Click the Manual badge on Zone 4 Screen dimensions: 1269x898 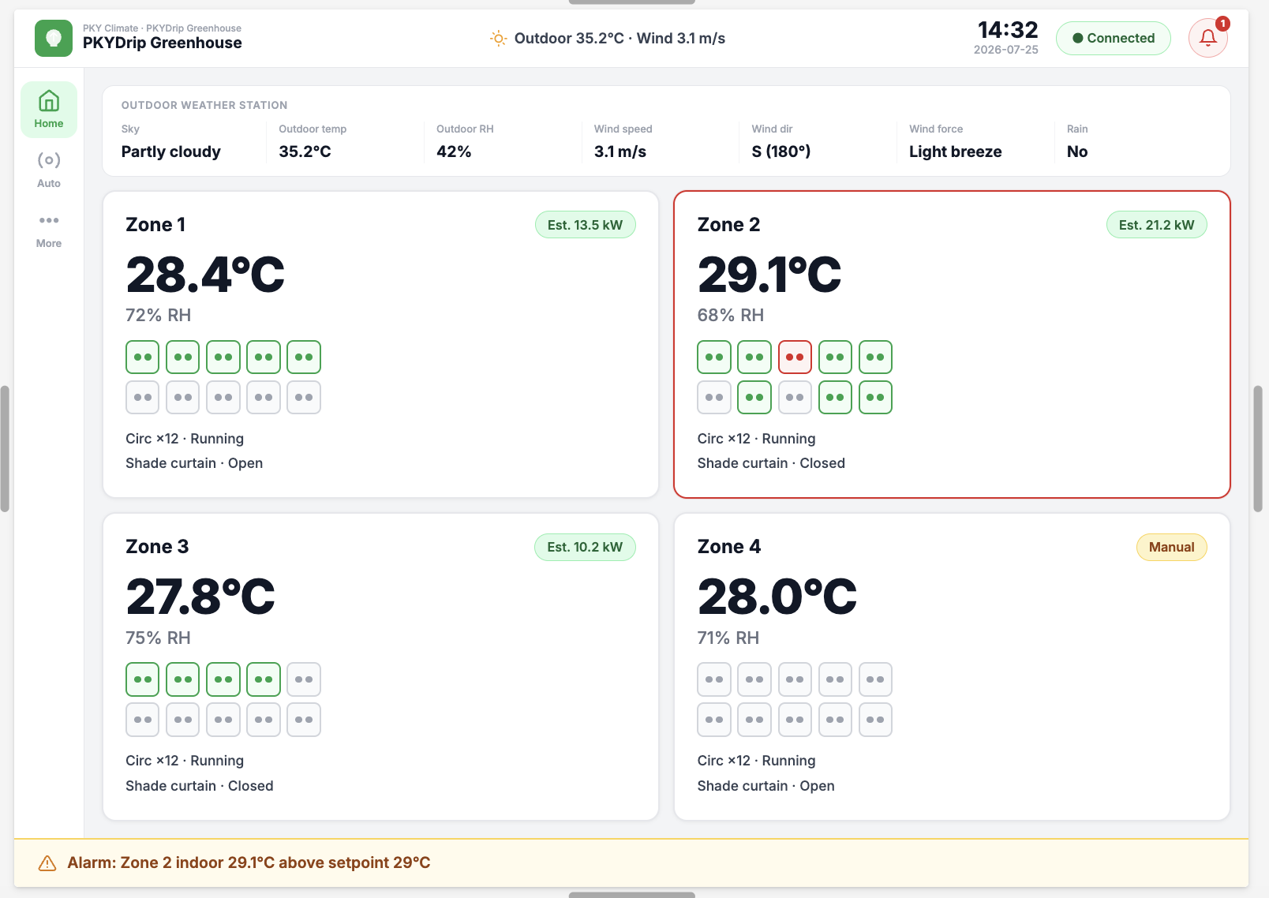[1171, 547]
